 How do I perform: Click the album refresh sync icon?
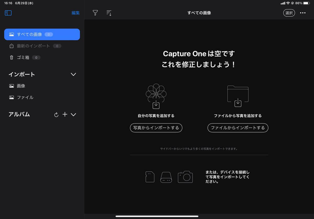[56, 115]
